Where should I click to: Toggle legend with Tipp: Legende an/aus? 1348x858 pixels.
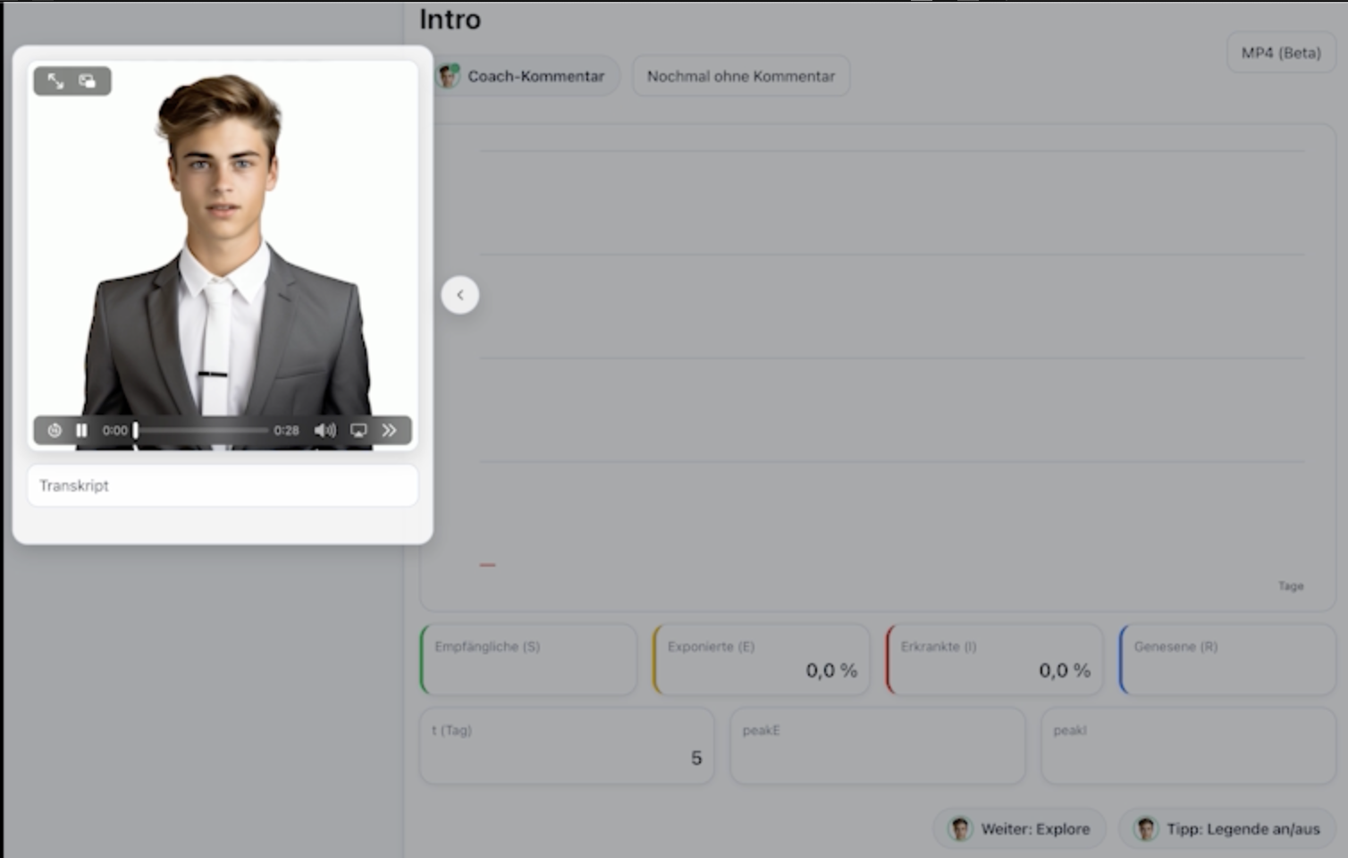point(1227,829)
